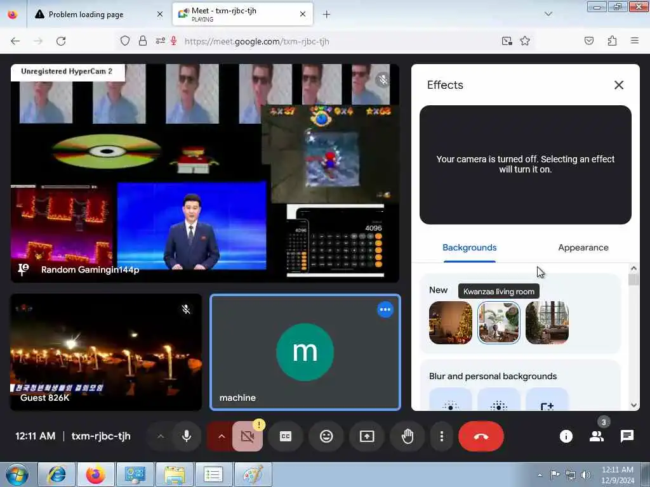Go back to the previous page
Viewport: 650px width, 487px height.
point(15,41)
